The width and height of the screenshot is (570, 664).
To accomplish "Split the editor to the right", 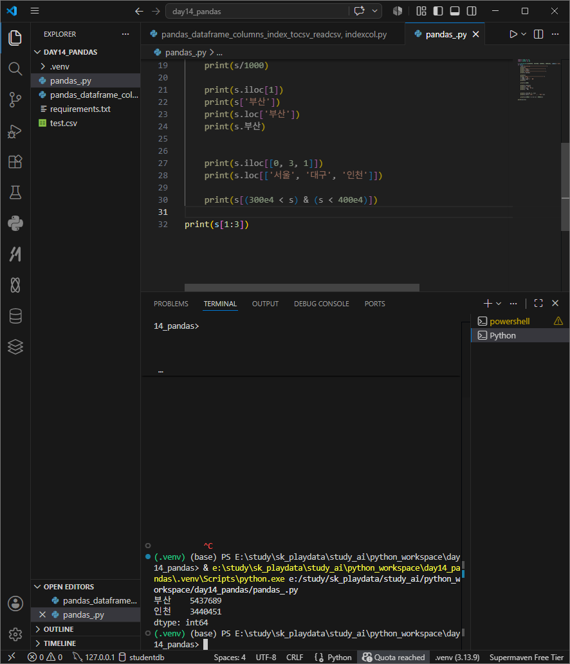I will 538,34.
